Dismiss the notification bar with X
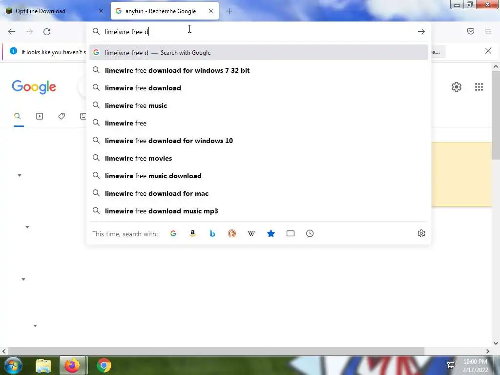 pyautogui.click(x=488, y=51)
